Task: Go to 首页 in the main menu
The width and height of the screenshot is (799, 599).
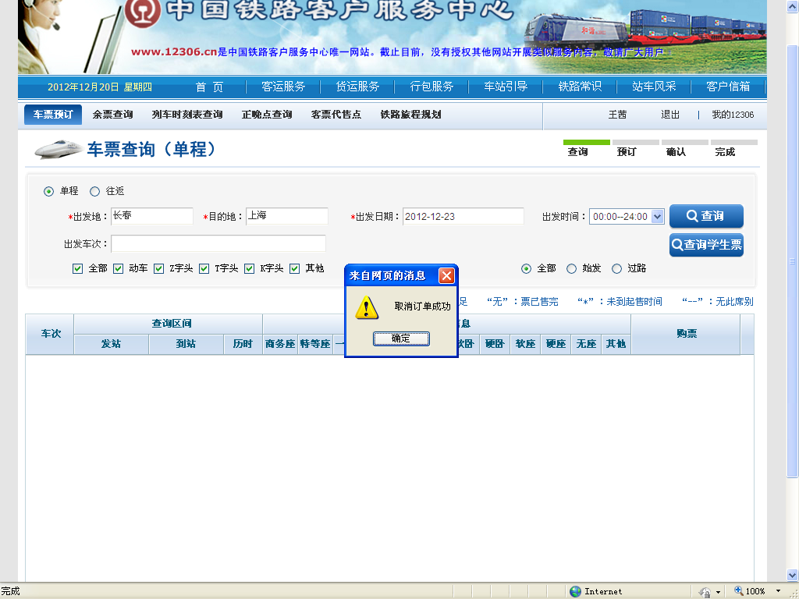Action: [209, 87]
